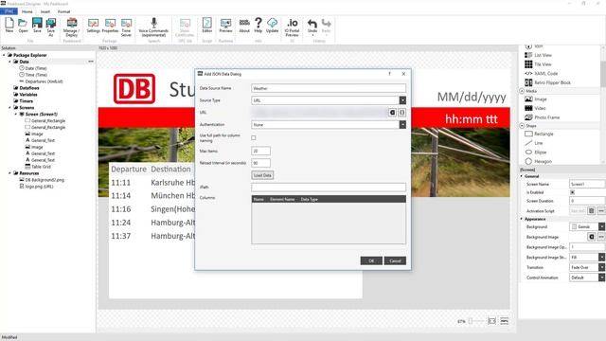Screen dimensions: 606x341
Task: Confirm the dialog with OK
Action: [x=371, y=260]
